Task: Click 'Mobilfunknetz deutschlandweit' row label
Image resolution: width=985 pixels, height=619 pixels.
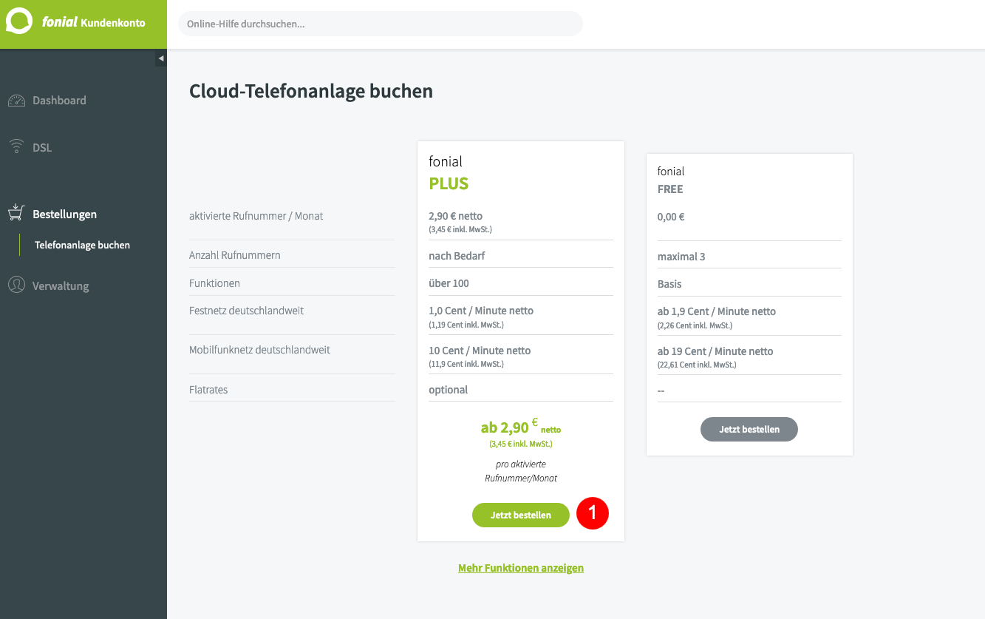Action: [x=259, y=350]
